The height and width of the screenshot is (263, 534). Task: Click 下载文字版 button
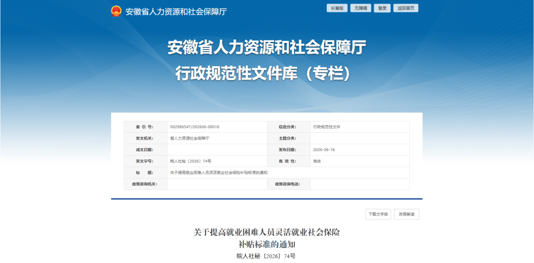pyautogui.click(x=378, y=215)
